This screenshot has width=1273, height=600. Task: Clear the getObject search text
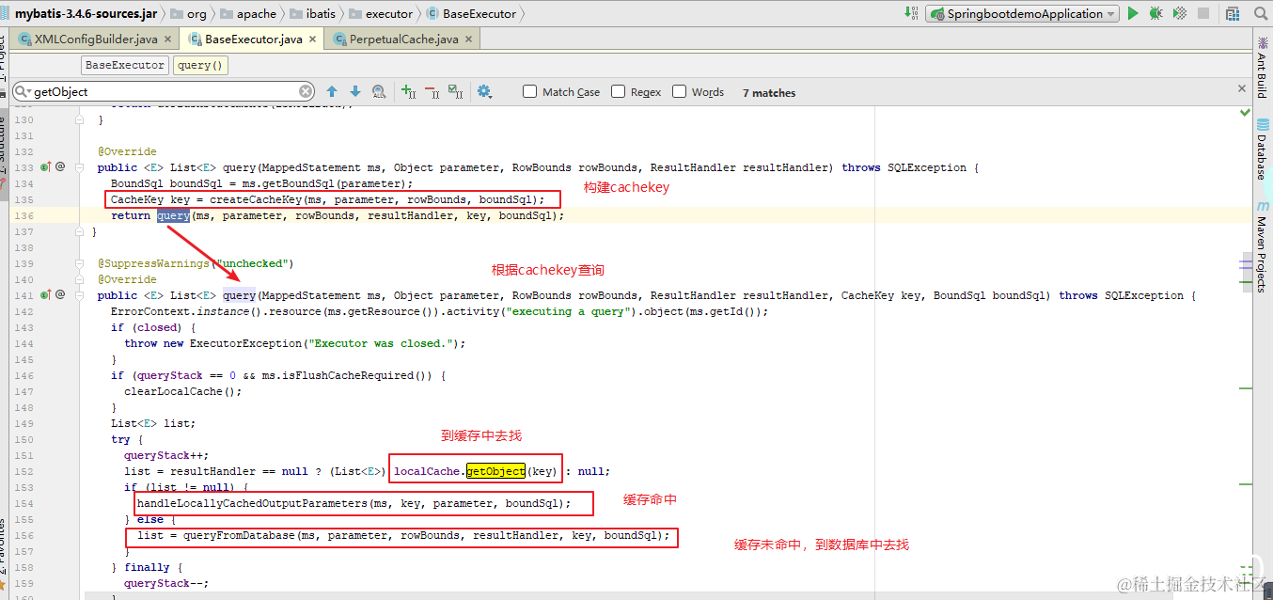[306, 91]
